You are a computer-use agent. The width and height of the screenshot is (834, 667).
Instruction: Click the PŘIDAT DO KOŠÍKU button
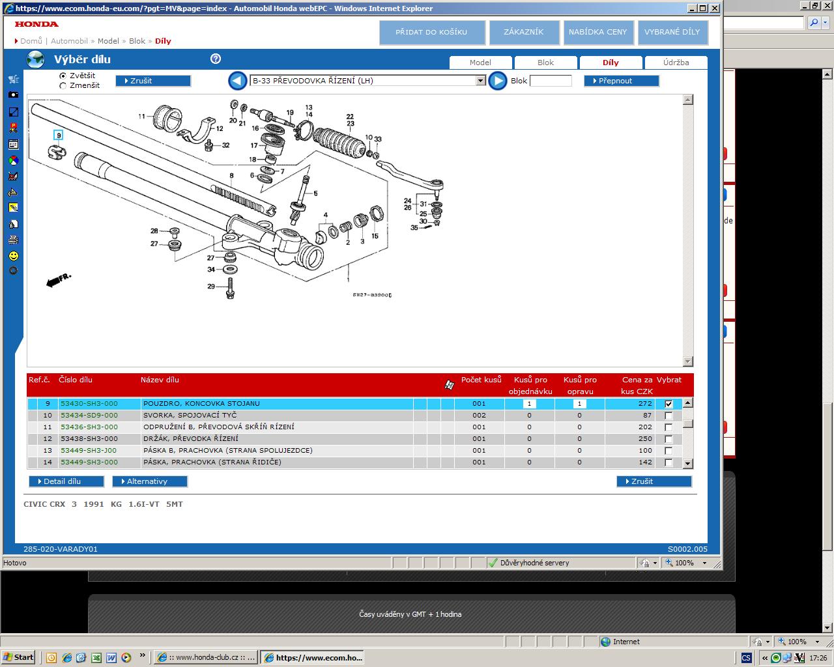pos(431,32)
